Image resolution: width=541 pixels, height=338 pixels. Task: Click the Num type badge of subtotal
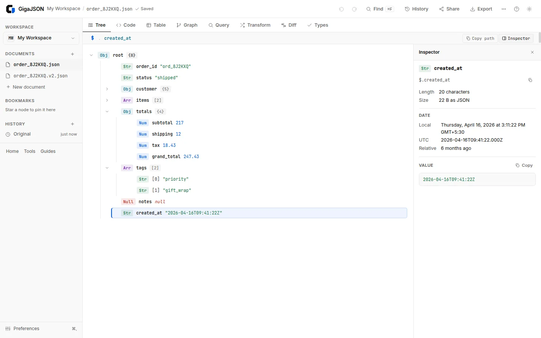point(143,123)
